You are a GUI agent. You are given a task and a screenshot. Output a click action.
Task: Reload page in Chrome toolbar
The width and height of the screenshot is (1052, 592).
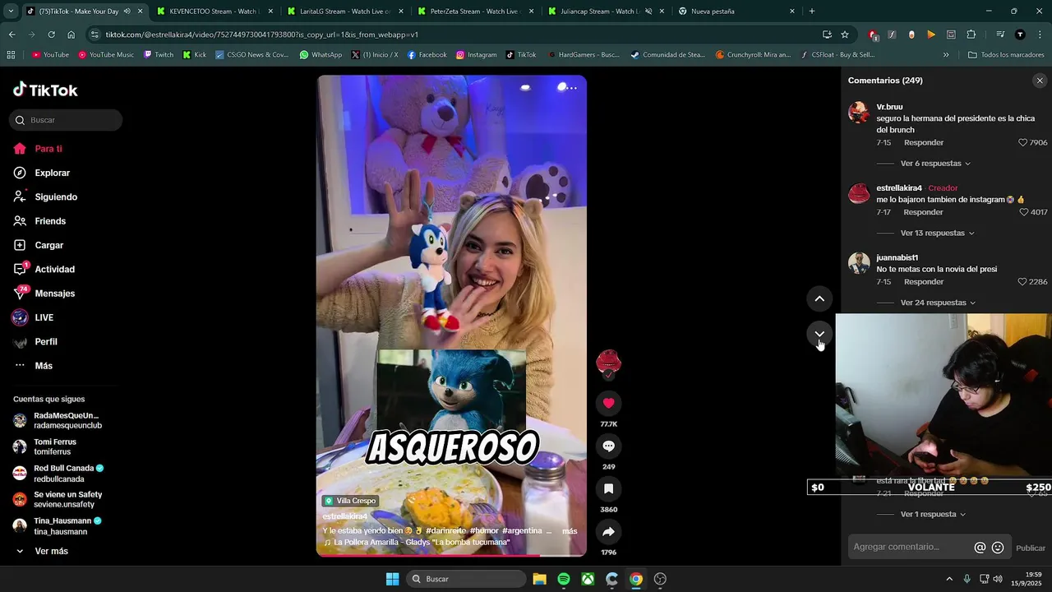51,35
